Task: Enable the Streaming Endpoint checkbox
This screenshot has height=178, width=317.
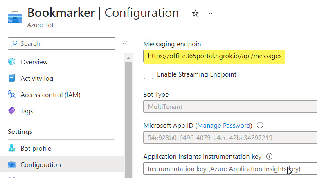Action: click(x=148, y=74)
